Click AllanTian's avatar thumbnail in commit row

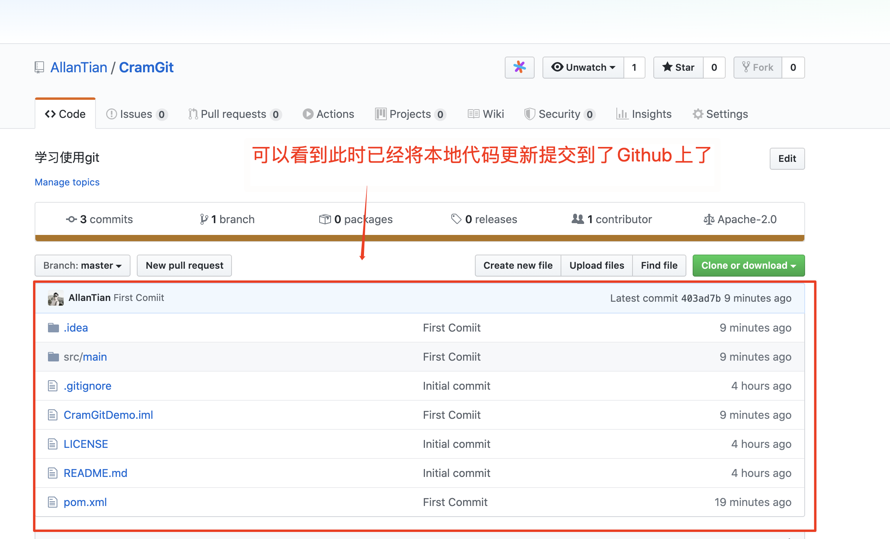click(55, 298)
